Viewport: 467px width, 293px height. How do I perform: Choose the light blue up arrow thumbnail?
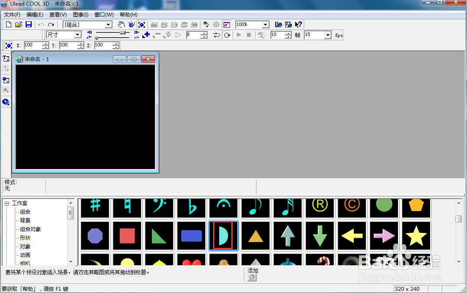click(x=288, y=236)
